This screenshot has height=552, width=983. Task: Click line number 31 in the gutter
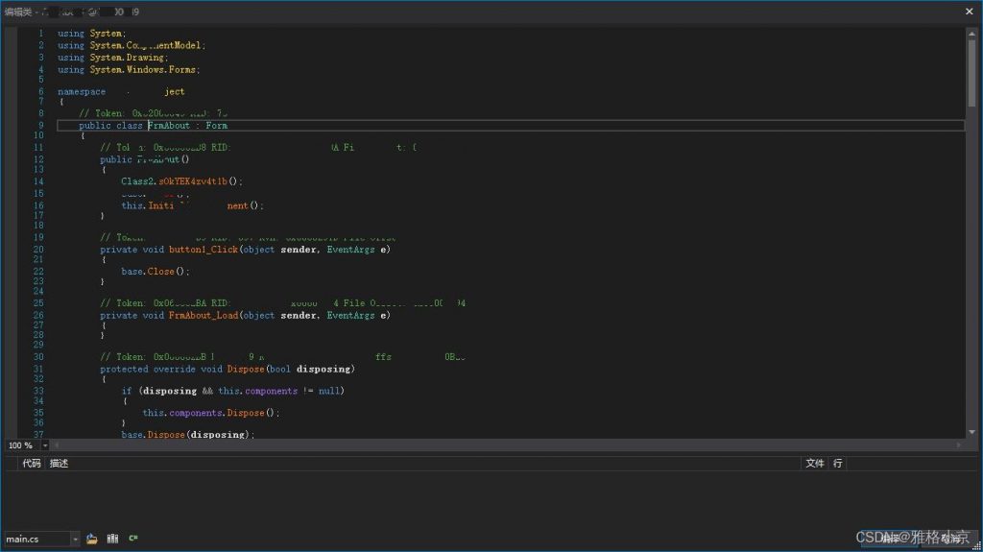click(x=38, y=369)
